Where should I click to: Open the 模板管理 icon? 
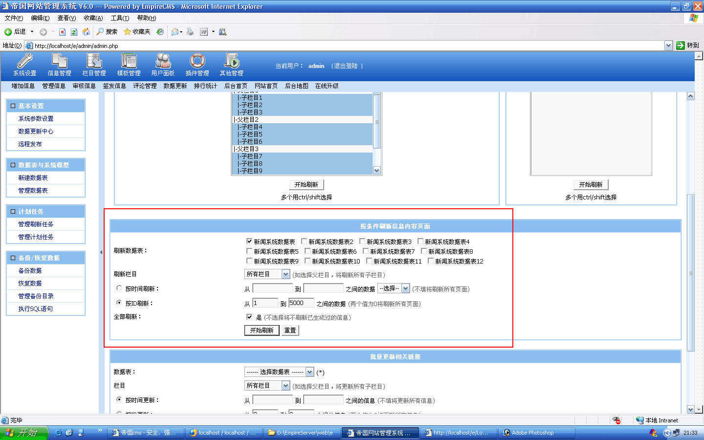pos(129,61)
